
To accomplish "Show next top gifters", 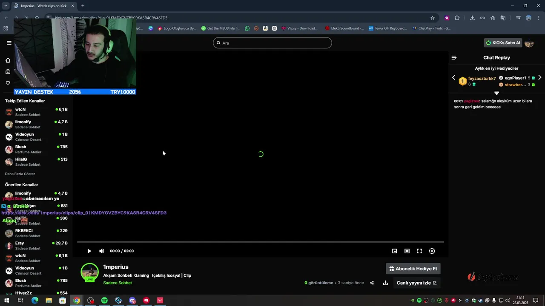I will pyautogui.click(x=540, y=78).
